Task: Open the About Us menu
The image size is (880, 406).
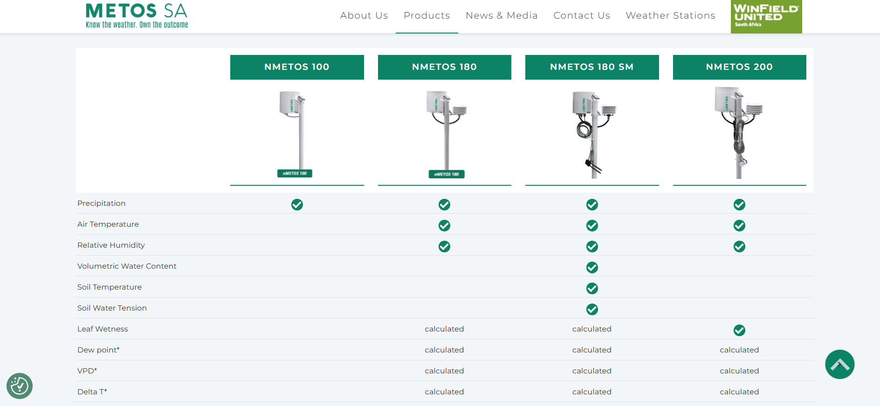Action: tap(364, 15)
